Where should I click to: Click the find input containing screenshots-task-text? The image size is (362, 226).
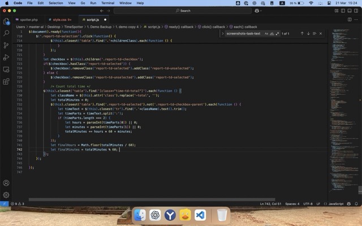pyautogui.click(x=243, y=33)
